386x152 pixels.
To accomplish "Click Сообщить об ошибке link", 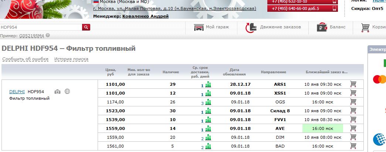I will pos(26,59).
